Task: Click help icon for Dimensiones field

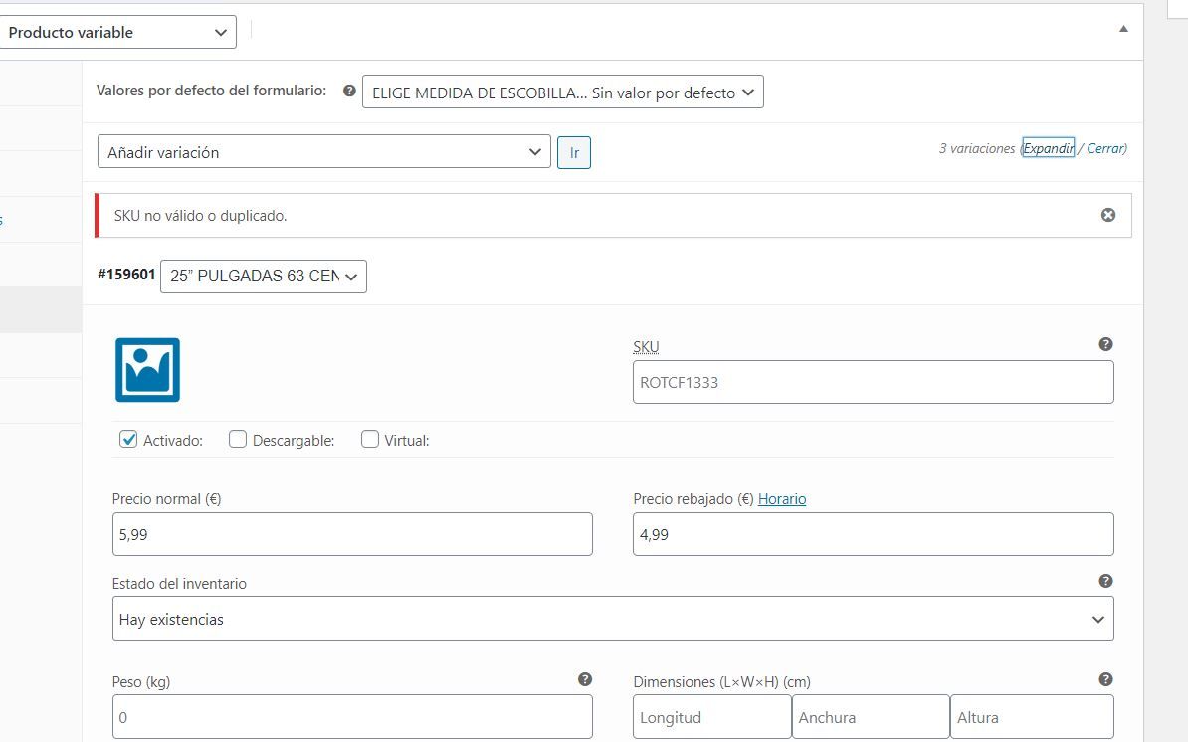Action: click(x=1105, y=679)
